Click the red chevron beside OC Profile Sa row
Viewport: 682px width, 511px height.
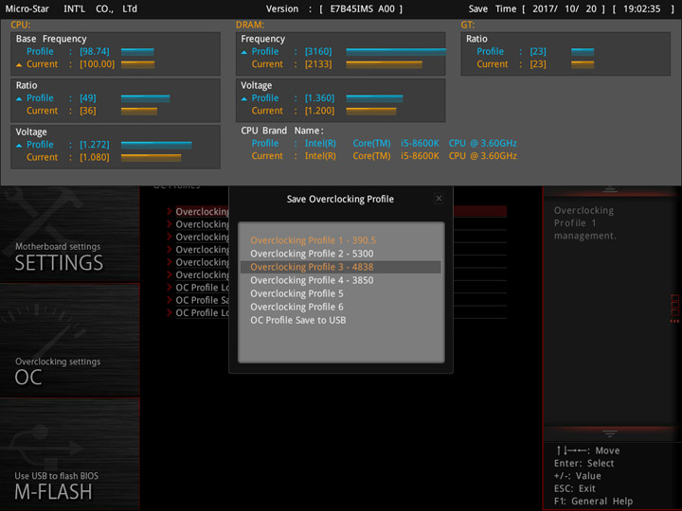[x=170, y=300]
